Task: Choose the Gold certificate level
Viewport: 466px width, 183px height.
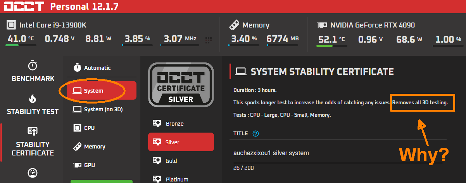Action: [x=181, y=161]
